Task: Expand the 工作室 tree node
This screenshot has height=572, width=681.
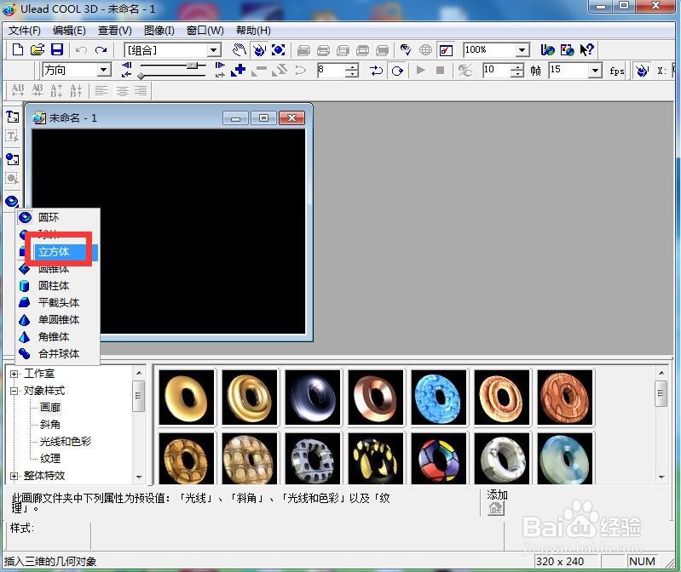Action: (14, 374)
